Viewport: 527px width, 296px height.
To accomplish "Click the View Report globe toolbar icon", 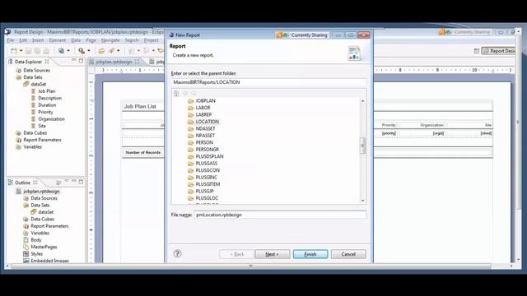I will pyautogui.click(x=61, y=51).
